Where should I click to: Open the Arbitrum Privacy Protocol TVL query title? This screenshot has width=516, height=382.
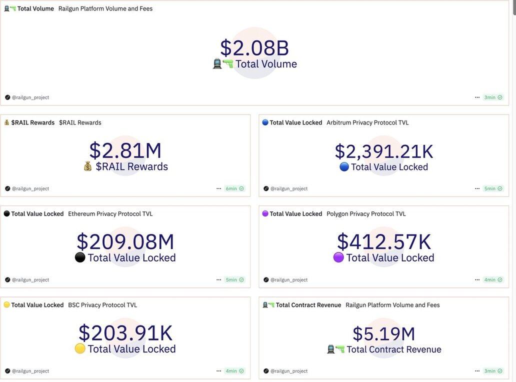coord(367,122)
